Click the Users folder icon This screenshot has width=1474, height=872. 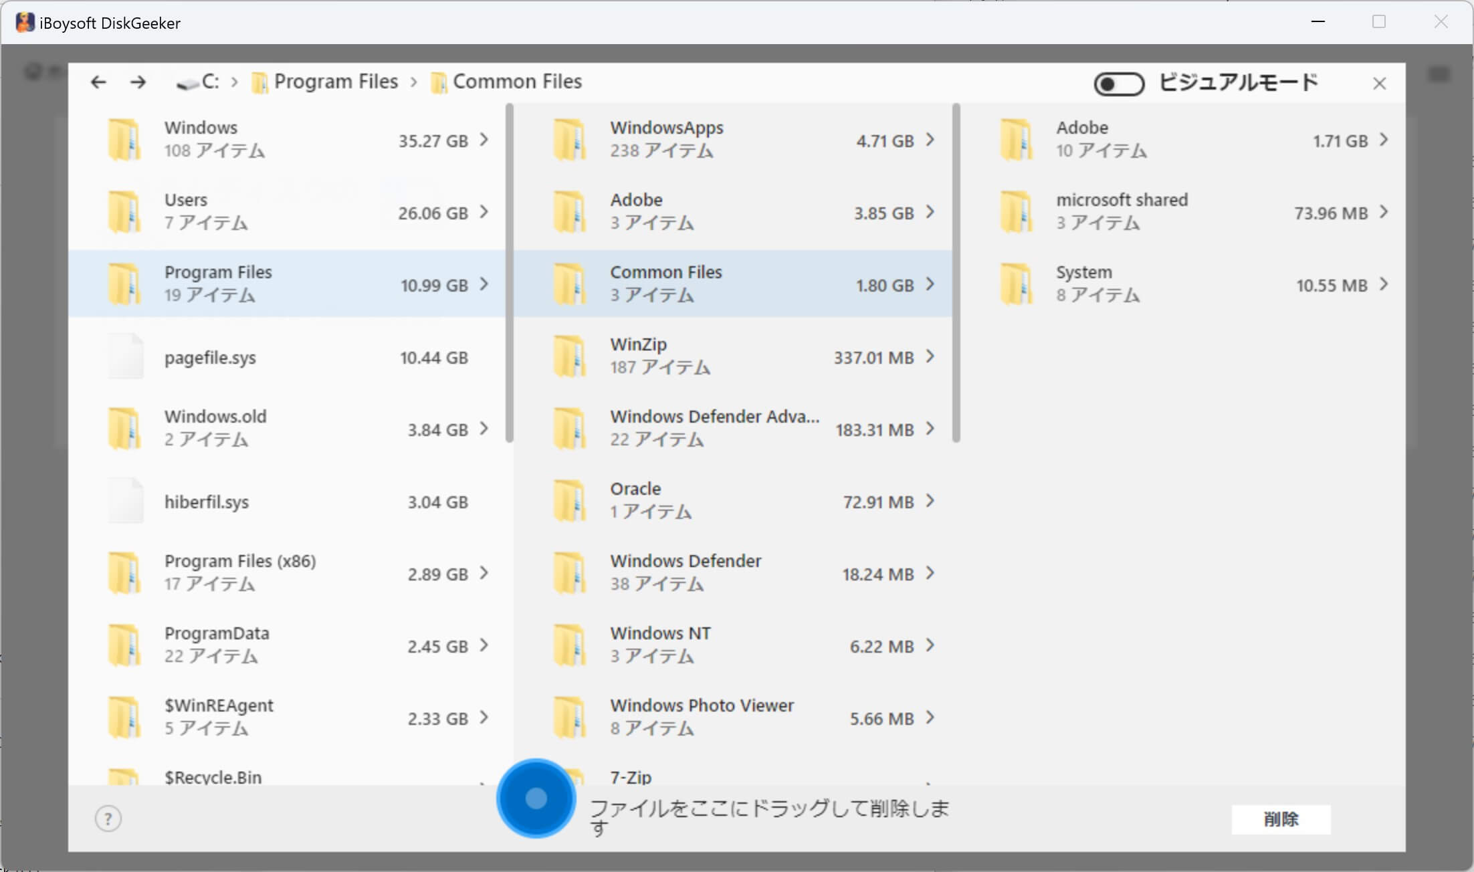[x=125, y=211]
